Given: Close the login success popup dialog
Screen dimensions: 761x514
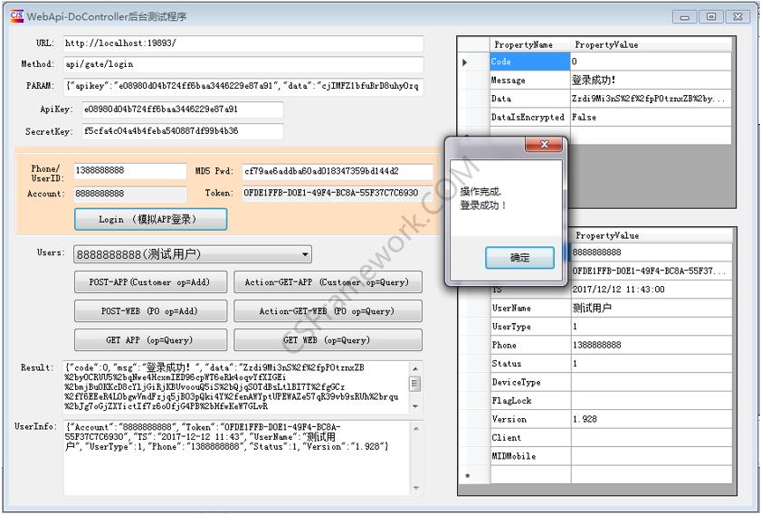Looking at the screenshot, I should point(544,144).
